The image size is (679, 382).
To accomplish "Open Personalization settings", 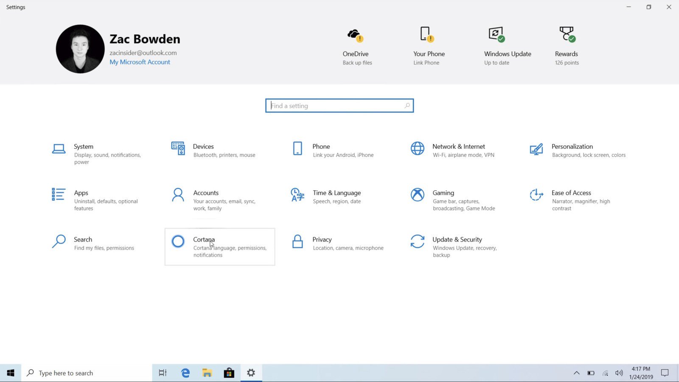I will 571,150.
